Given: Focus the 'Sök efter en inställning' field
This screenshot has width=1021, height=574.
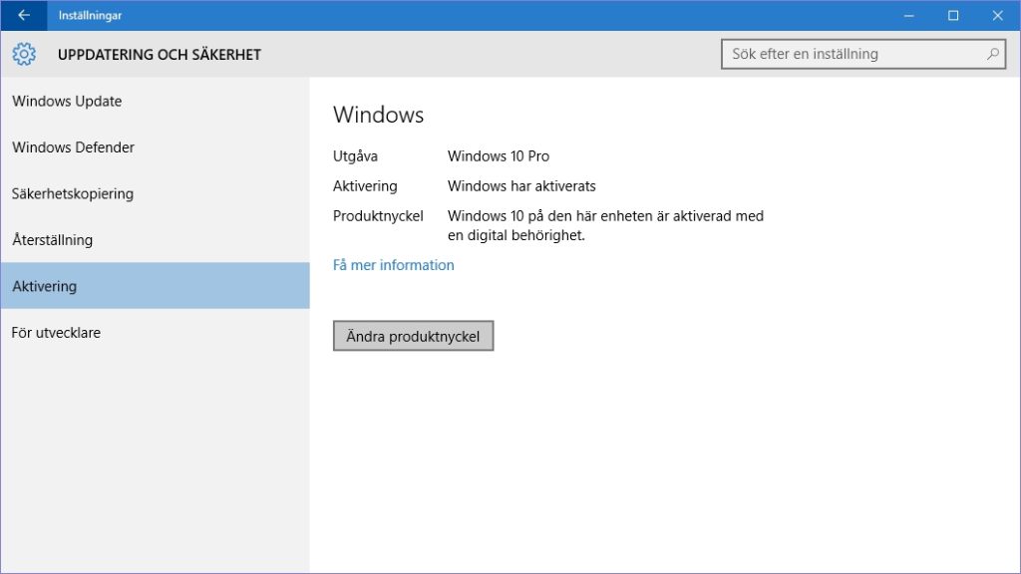Looking at the screenshot, I should click(852, 54).
